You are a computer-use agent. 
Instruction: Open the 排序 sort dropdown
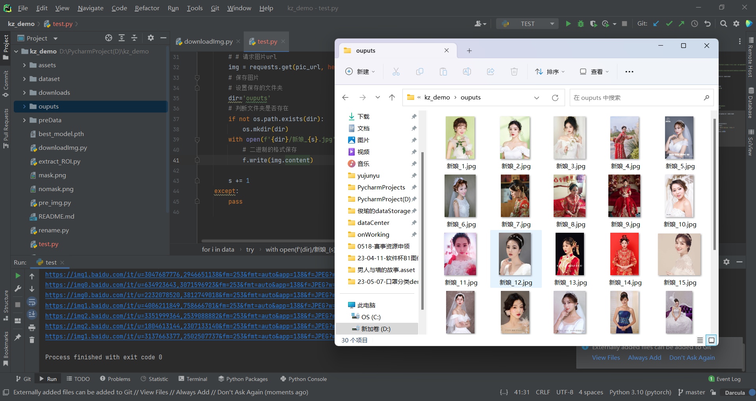point(550,72)
